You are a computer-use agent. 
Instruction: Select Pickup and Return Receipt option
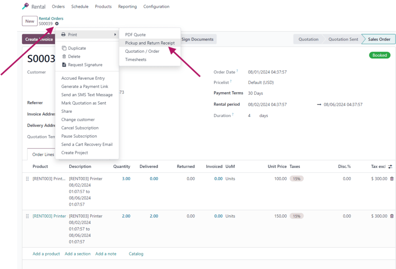tap(150, 43)
